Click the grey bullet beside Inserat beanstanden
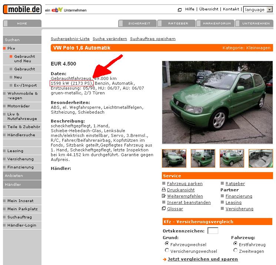 (x=164, y=202)
